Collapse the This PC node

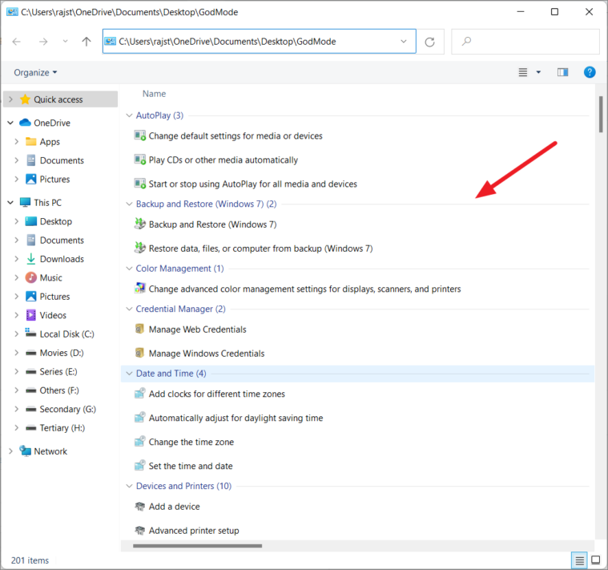(x=10, y=203)
